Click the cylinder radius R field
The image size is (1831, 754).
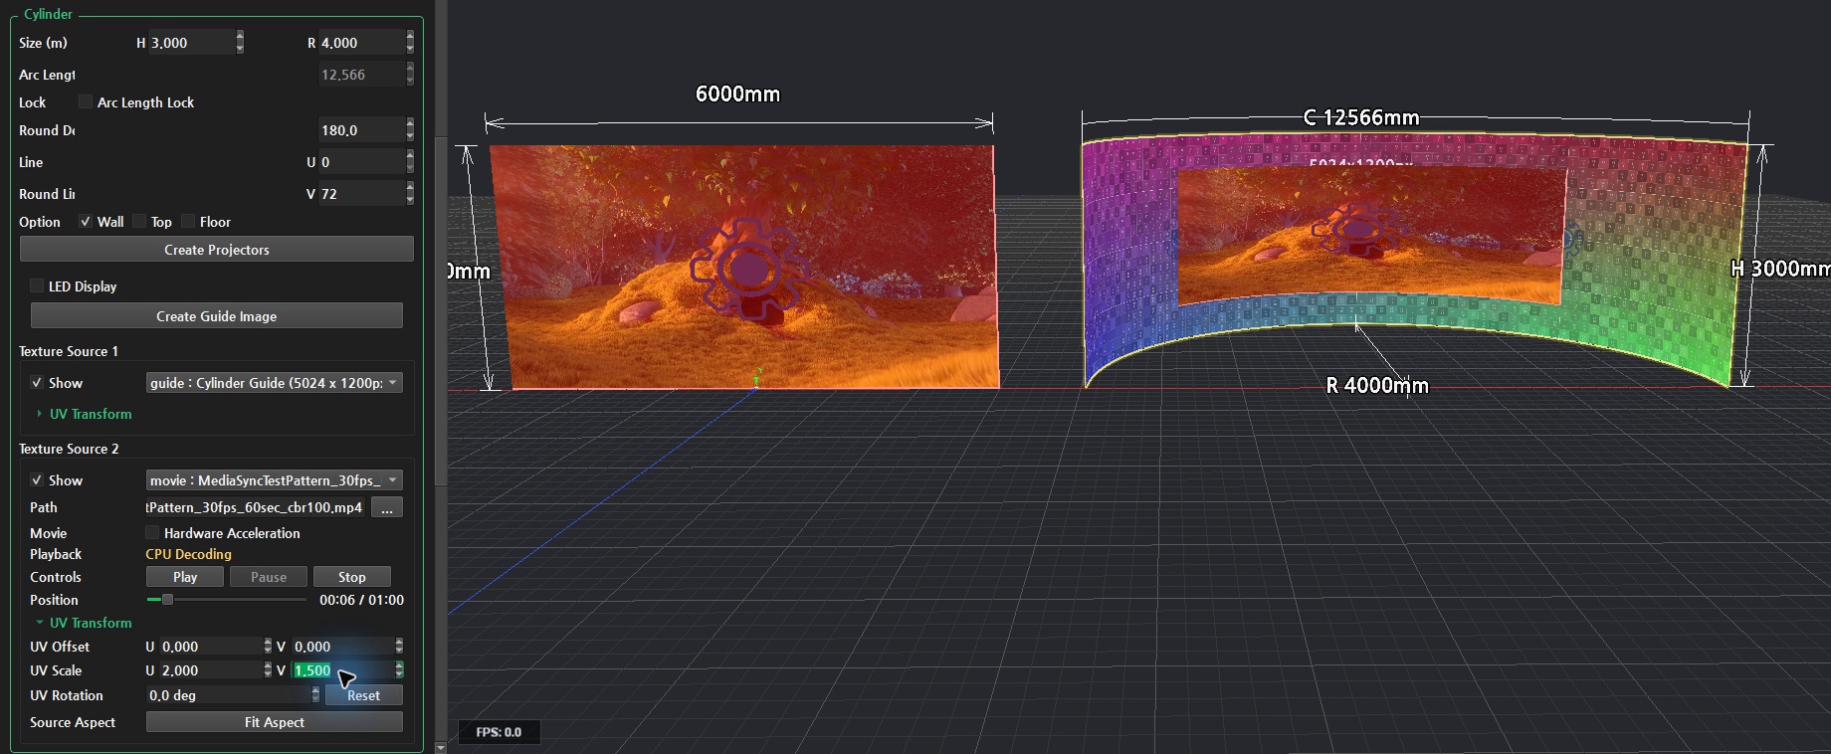[x=361, y=43]
